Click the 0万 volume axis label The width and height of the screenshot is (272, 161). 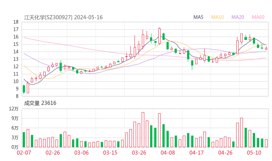click(15, 147)
